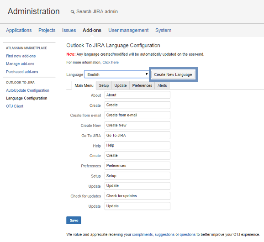Switch to the Update tab
This screenshot has height=242, width=264.
pos(121,85)
